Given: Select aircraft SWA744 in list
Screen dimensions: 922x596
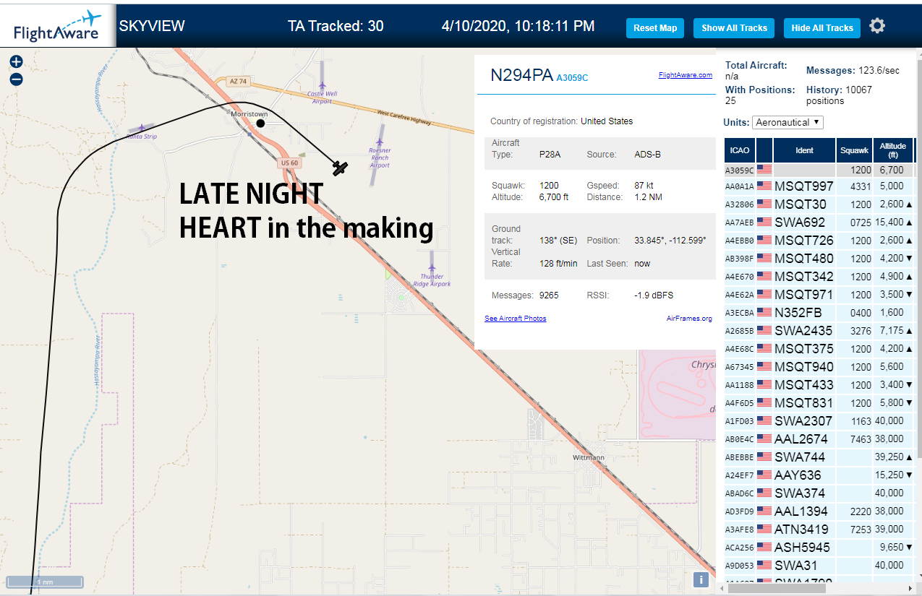Looking at the screenshot, I should click(819, 457).
